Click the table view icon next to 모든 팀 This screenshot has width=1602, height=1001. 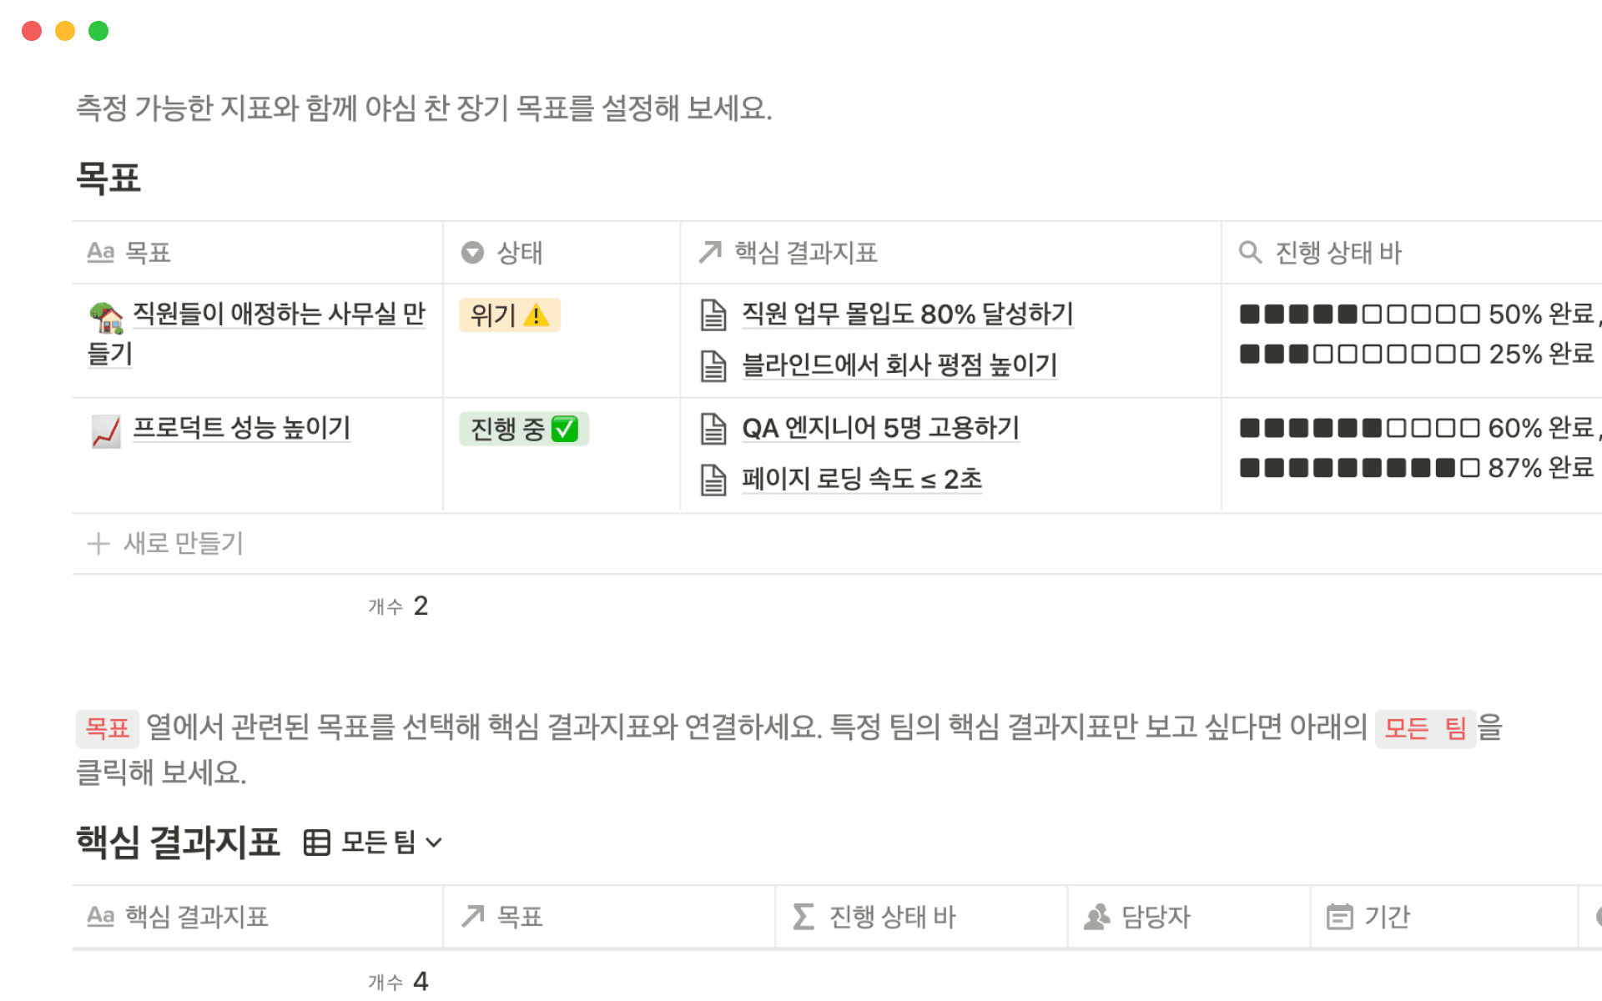pos(317,843)
